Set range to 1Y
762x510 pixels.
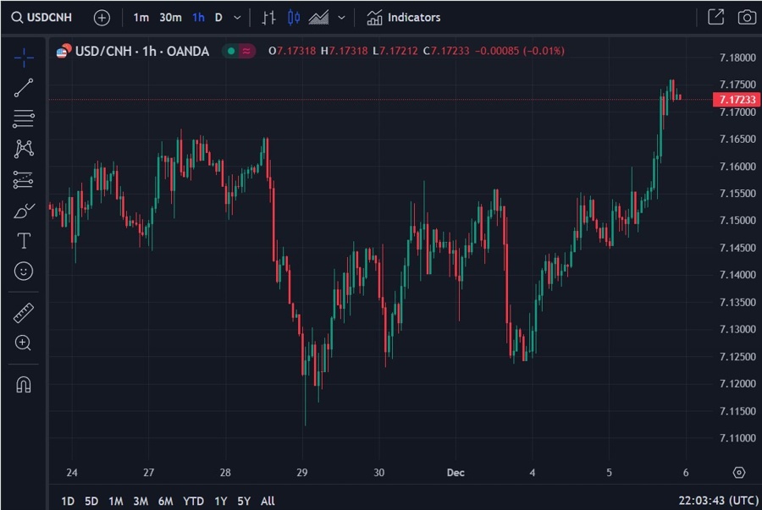pyautogui.click(x=221, y=501)
